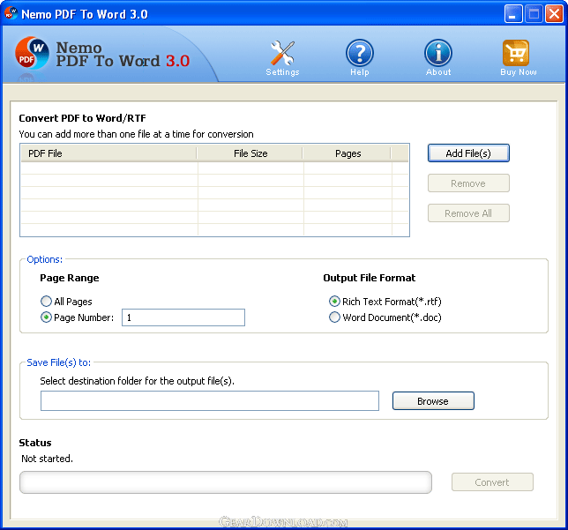Viewport: 568px width, 530px height.
Task: Click the conversion progress bar
Action: point(226,482)
